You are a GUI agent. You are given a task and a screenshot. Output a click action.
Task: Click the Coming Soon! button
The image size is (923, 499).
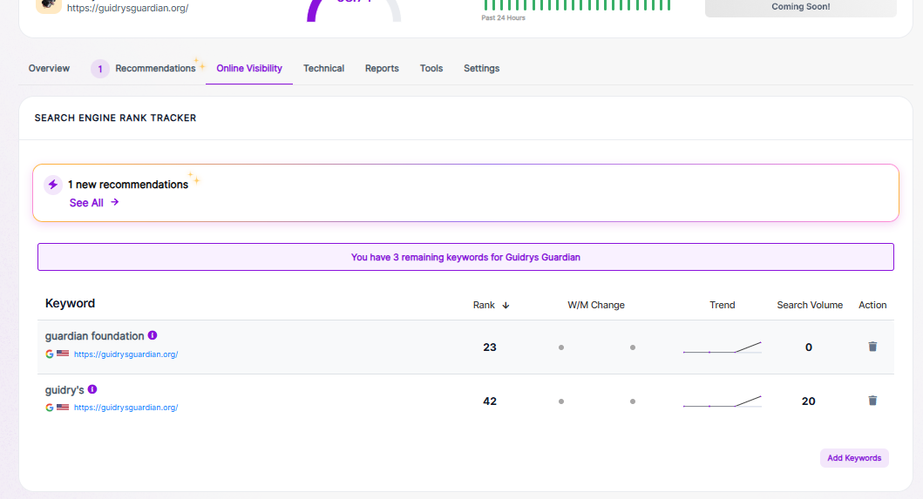pos(801,7)
